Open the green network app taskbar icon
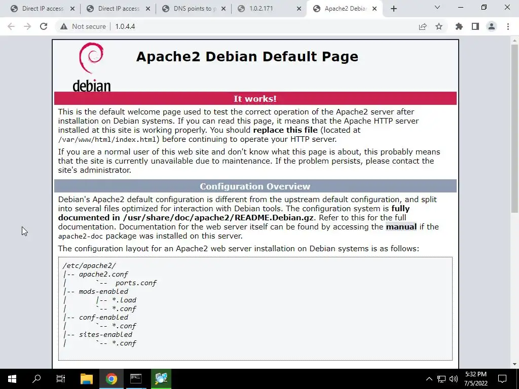Screen dimensions: 519x389 coord(161,378)
